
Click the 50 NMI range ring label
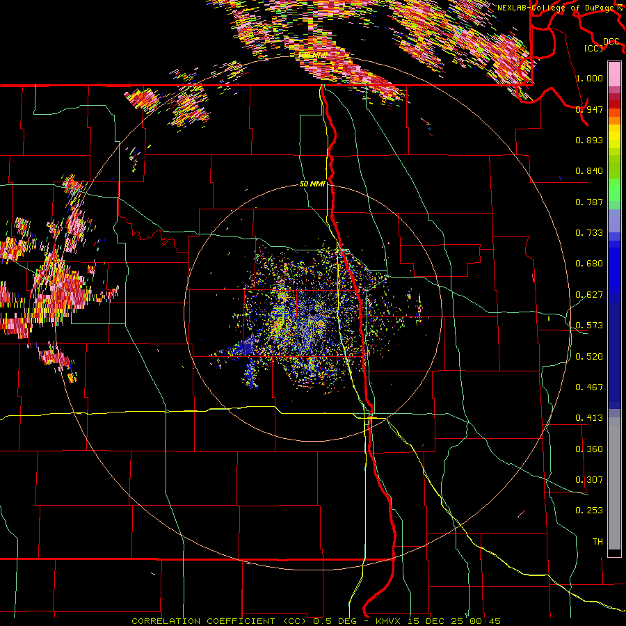tap(312, 184)
